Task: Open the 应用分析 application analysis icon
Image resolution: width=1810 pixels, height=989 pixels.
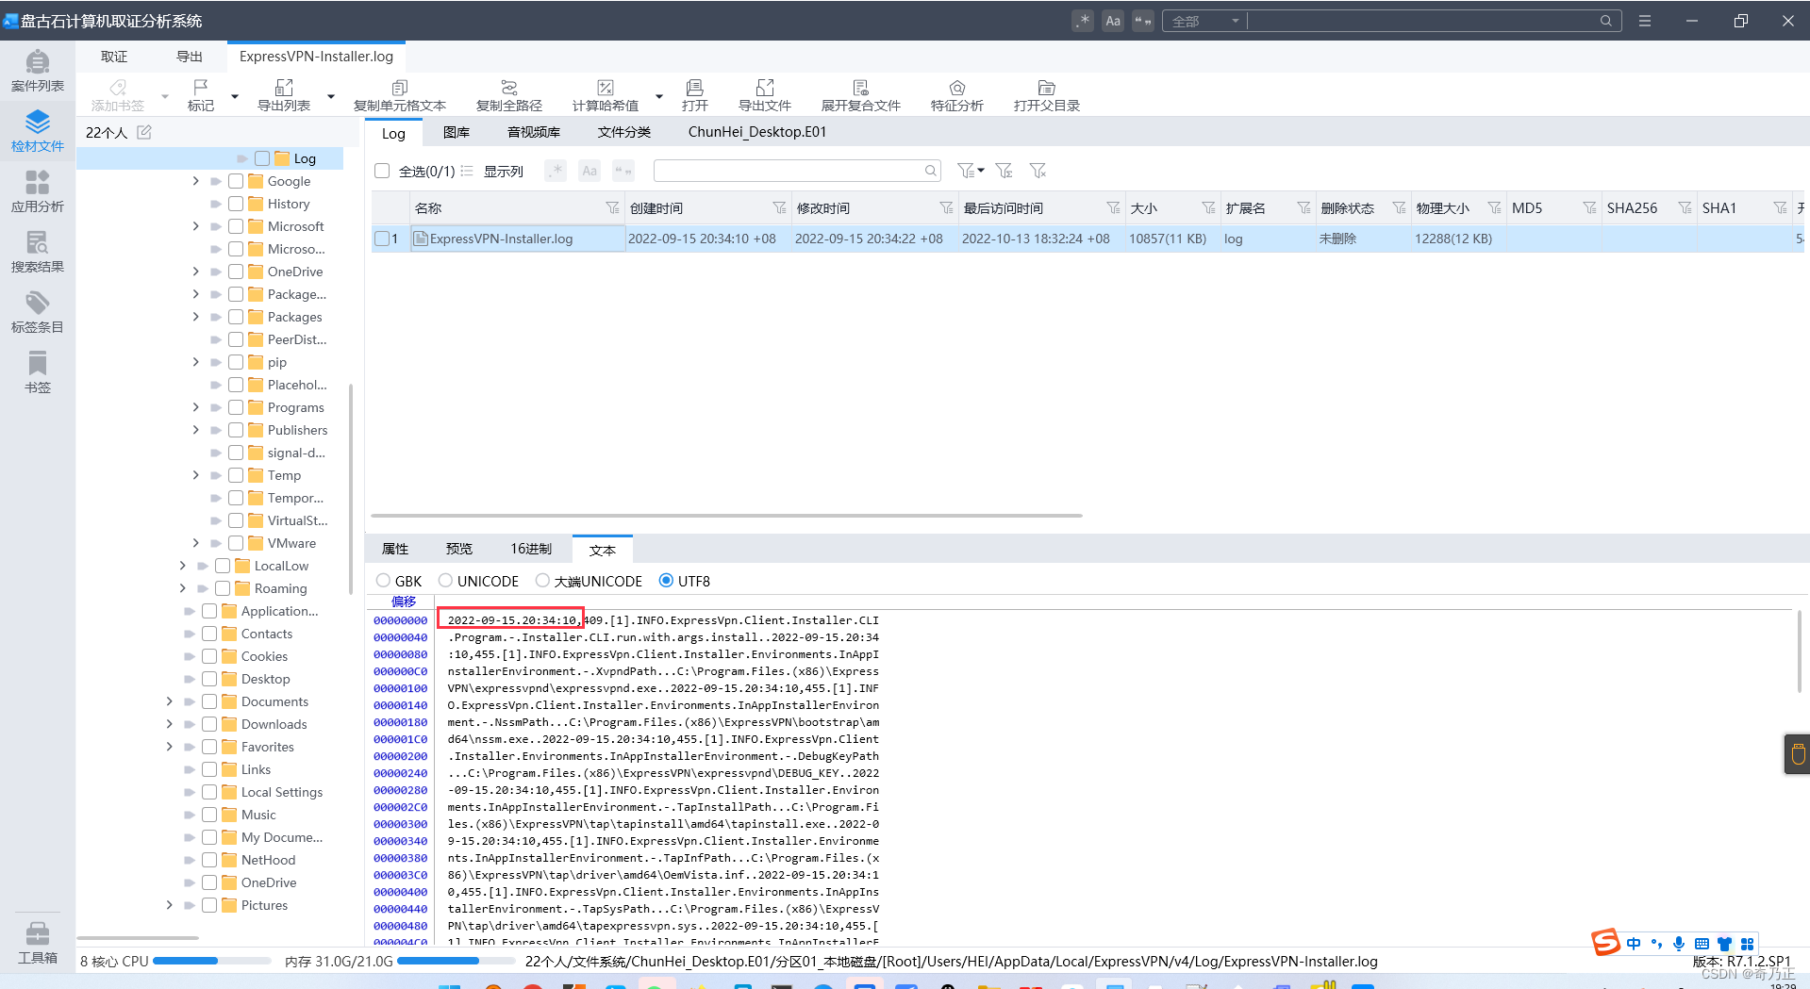Action: pos(38,192)
